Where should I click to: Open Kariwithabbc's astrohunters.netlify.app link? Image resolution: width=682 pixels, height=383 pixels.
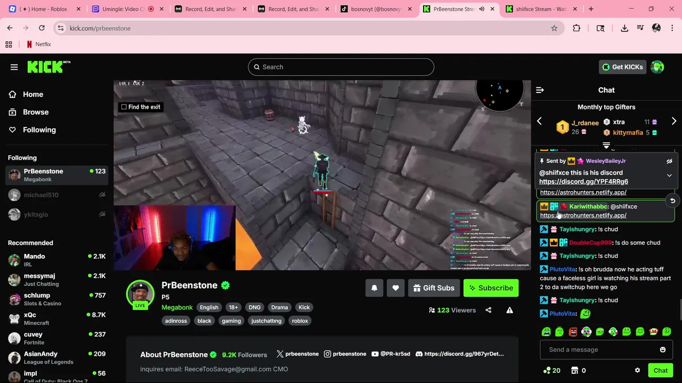pyautogui.click(x=583, y=215)
